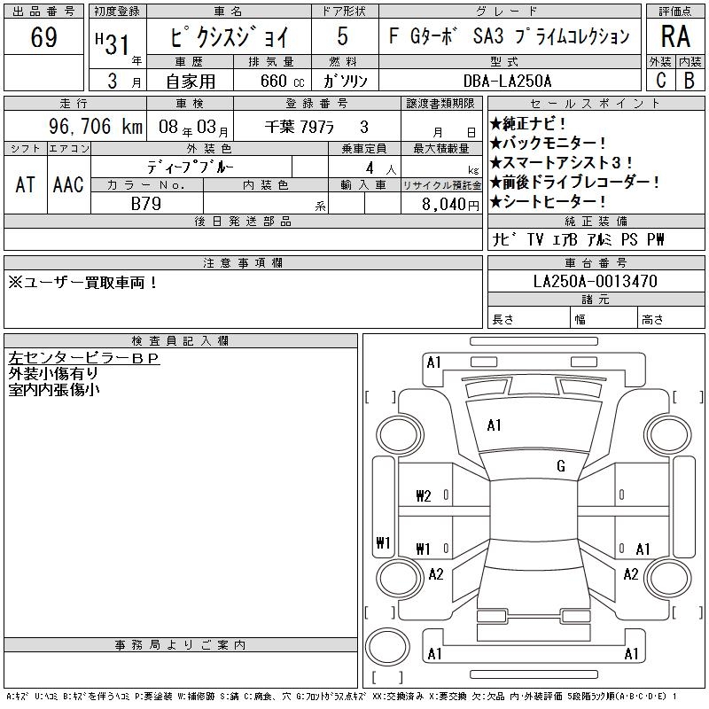This screenshot has width=709, height=709.
Task: Click the lot number 69
Action: pos(43,37)
